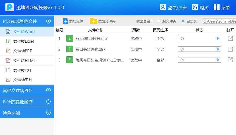
Task: Click the green Excel icon for 每周今日头条规划
Action: [x=69, y=60]
